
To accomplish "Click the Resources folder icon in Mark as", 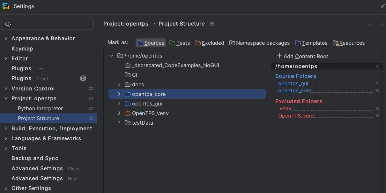I will click(x=336, y=43).
